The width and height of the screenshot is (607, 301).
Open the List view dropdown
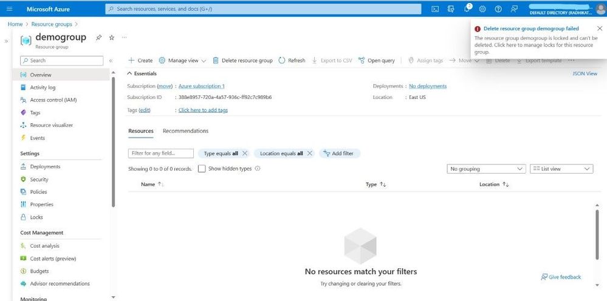point(561,169)
